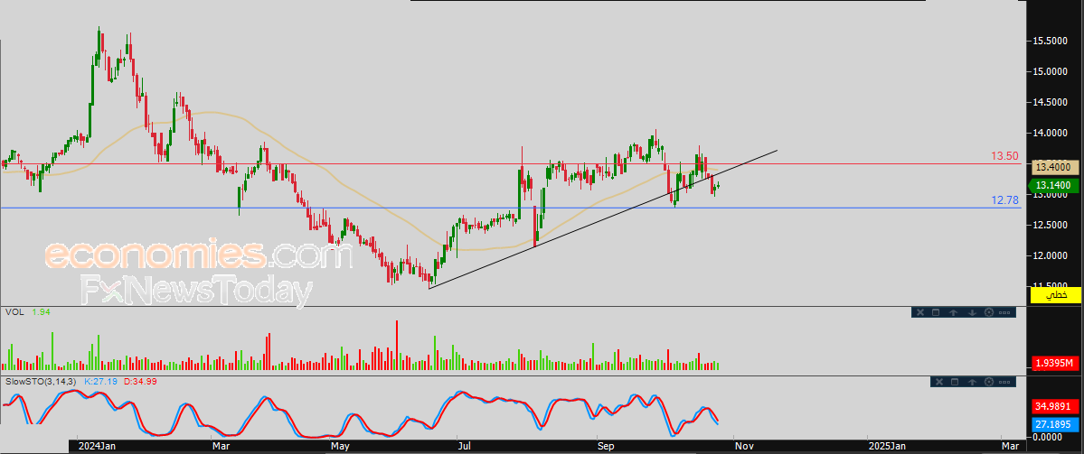
Task: Close the SlowSTO indicator panel
Action: (938, 382)
